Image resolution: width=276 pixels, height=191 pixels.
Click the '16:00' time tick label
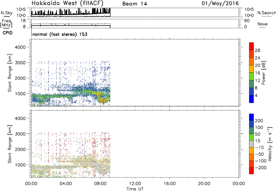[x=169, y=184]
